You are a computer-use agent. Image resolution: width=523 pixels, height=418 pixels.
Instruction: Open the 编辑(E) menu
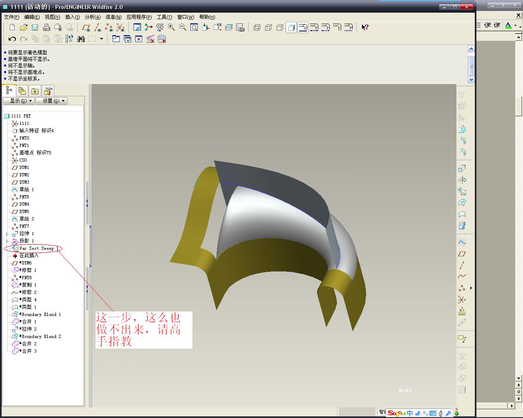click(x=32, y=17)
